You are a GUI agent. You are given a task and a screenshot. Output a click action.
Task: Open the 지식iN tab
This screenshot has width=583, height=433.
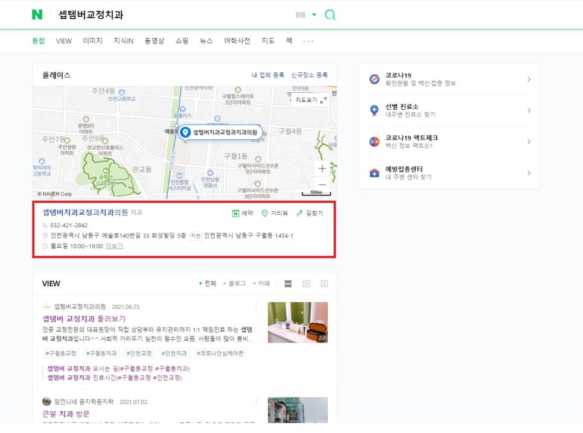[x=124, y=41]
